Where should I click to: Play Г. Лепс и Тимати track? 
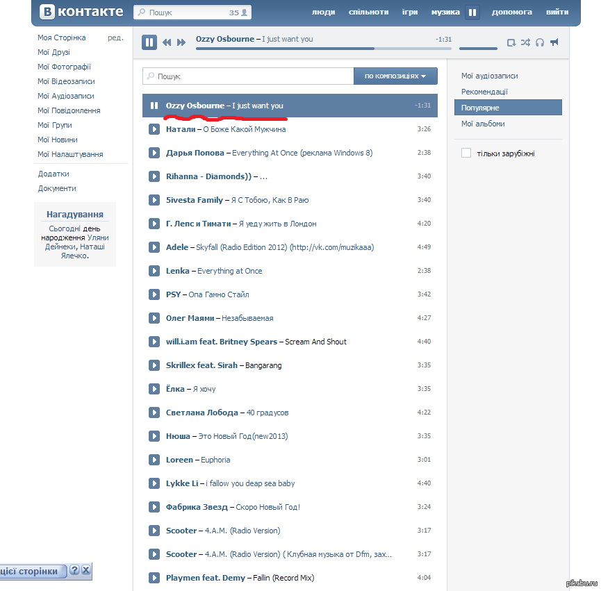click(154, 224)
